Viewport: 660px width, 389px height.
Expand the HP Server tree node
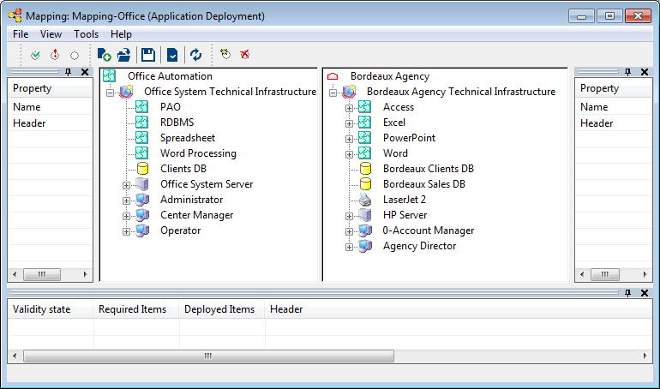350,215
